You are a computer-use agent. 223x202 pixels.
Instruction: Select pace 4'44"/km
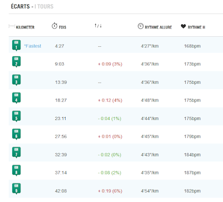click(149, 118)
